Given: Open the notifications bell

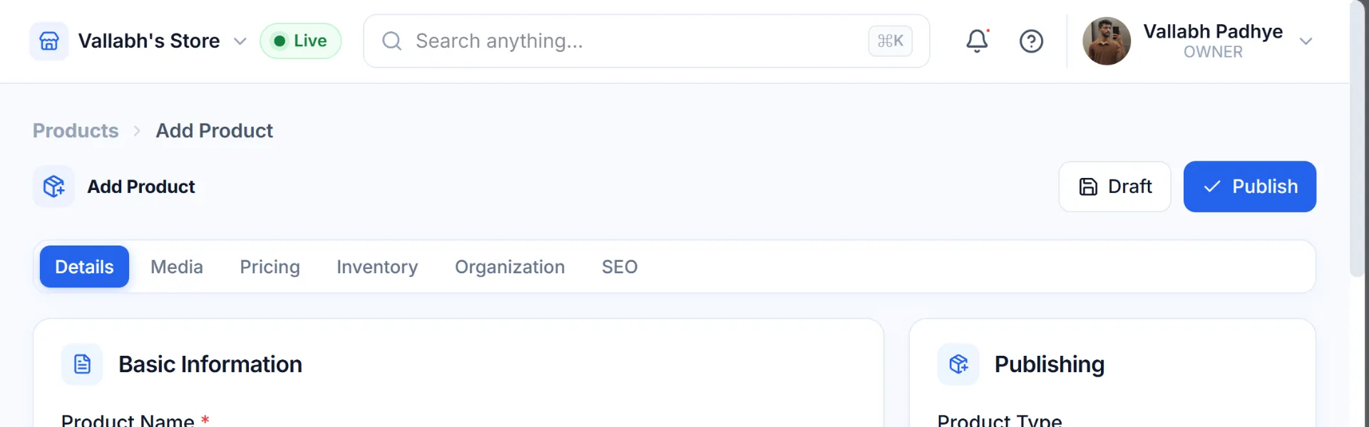Looking at the screenshot, I should coord(977,41).
